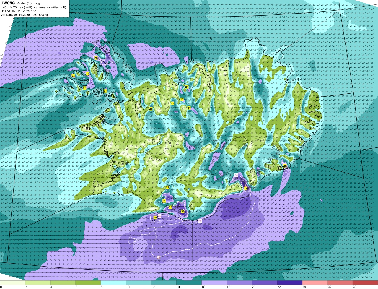Select the 18–20 m/s light purple swatch
The image size is (378, 289).
coord(239,283)
